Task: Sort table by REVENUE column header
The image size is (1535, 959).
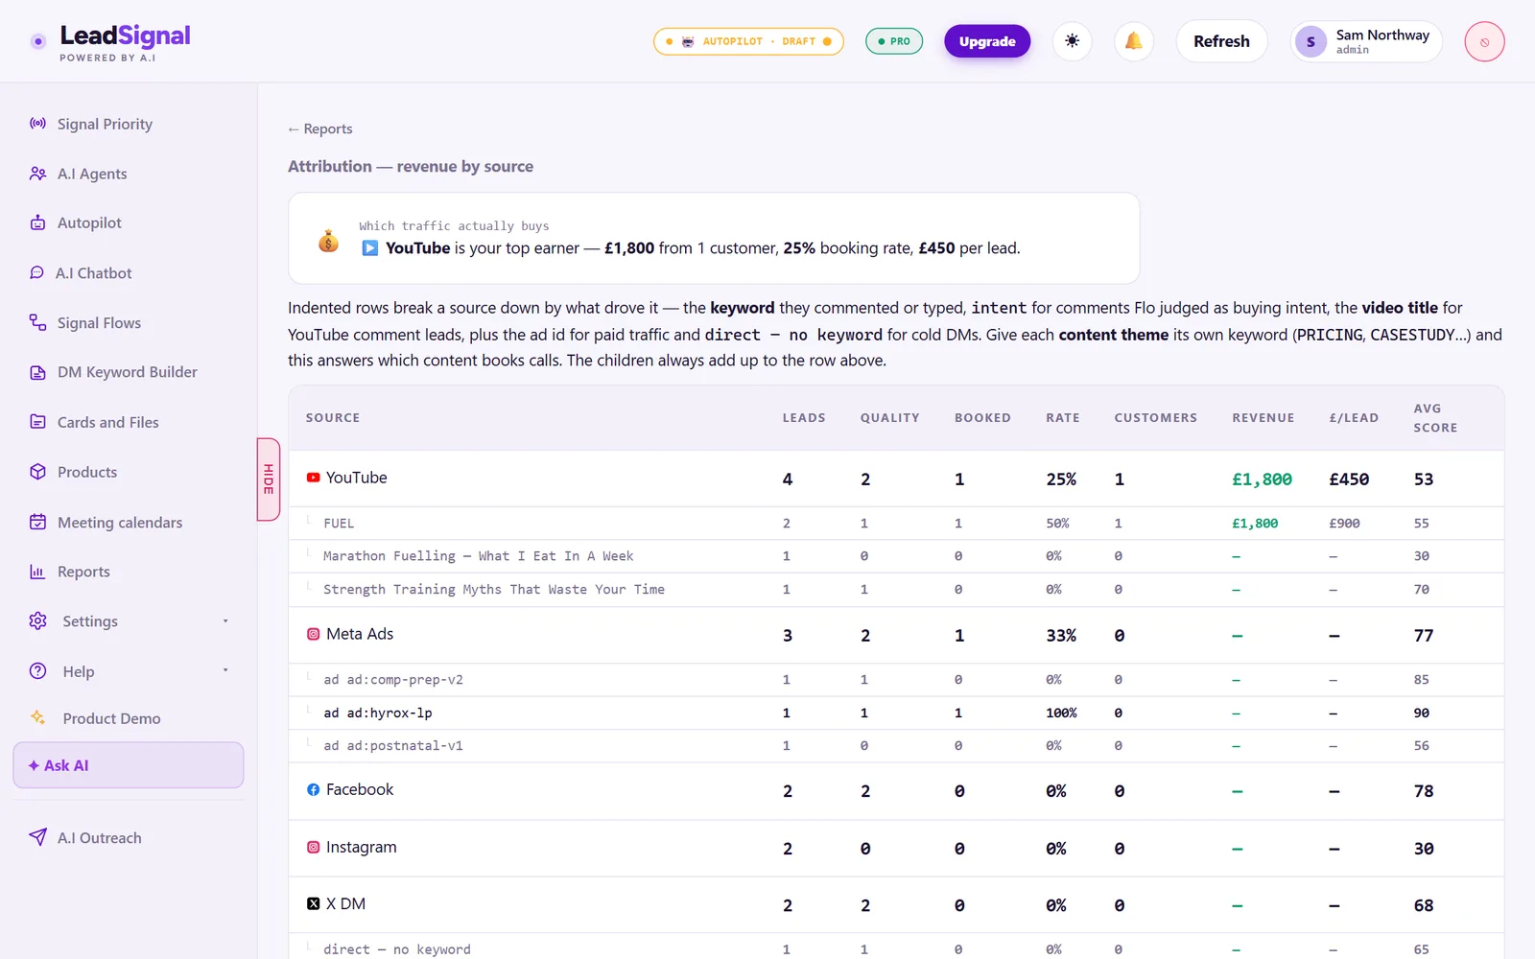Action: 1263,418
